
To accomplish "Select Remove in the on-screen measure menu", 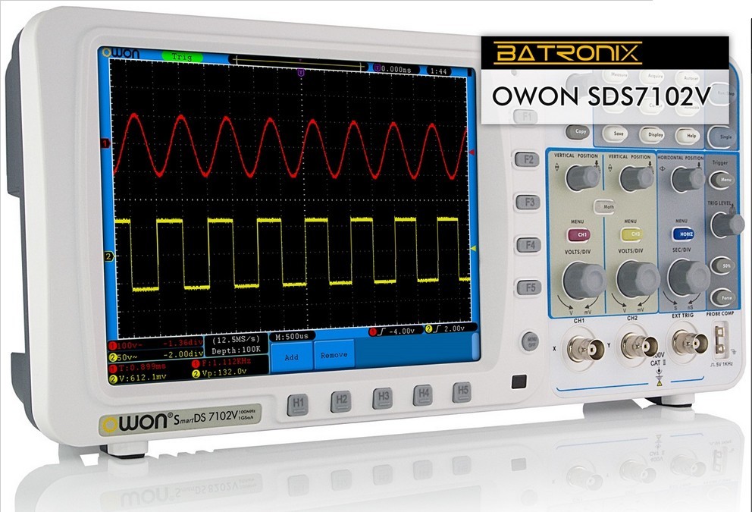I will 334,355.
